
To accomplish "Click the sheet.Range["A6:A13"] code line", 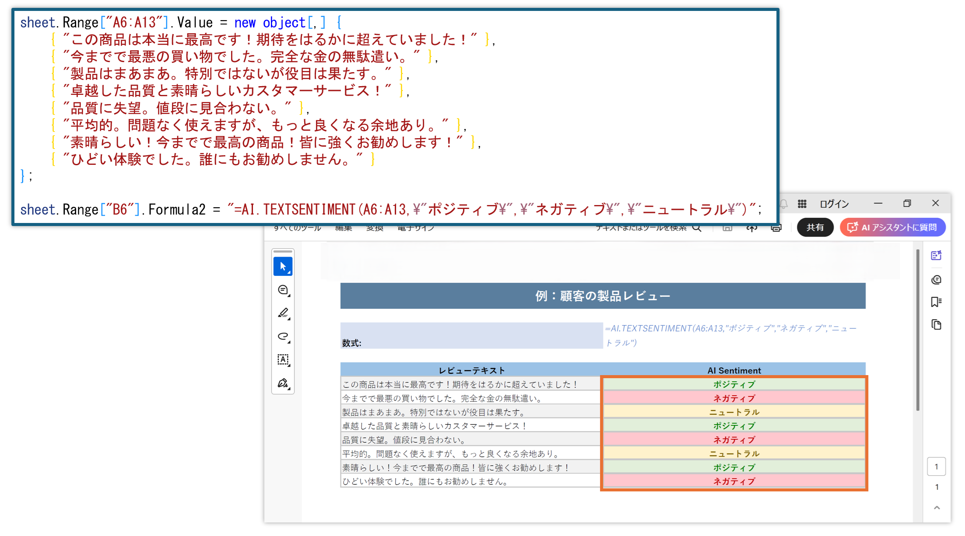I will [x=181, y=23].
